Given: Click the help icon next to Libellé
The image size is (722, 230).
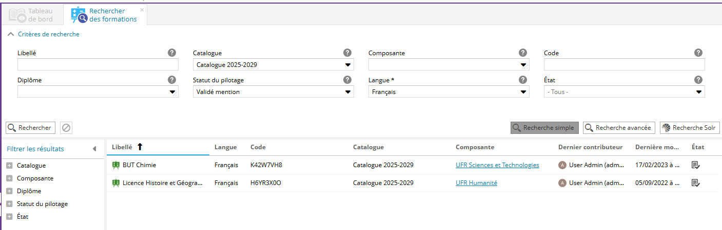Looking at the screenshot, I should point(172,53).
